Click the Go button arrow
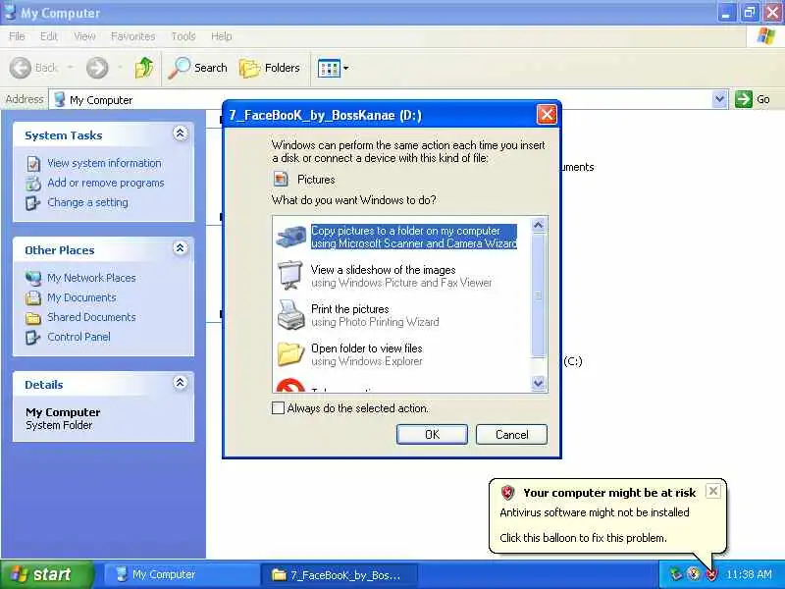Screen dimensions: 785x589 click(744, 99)
